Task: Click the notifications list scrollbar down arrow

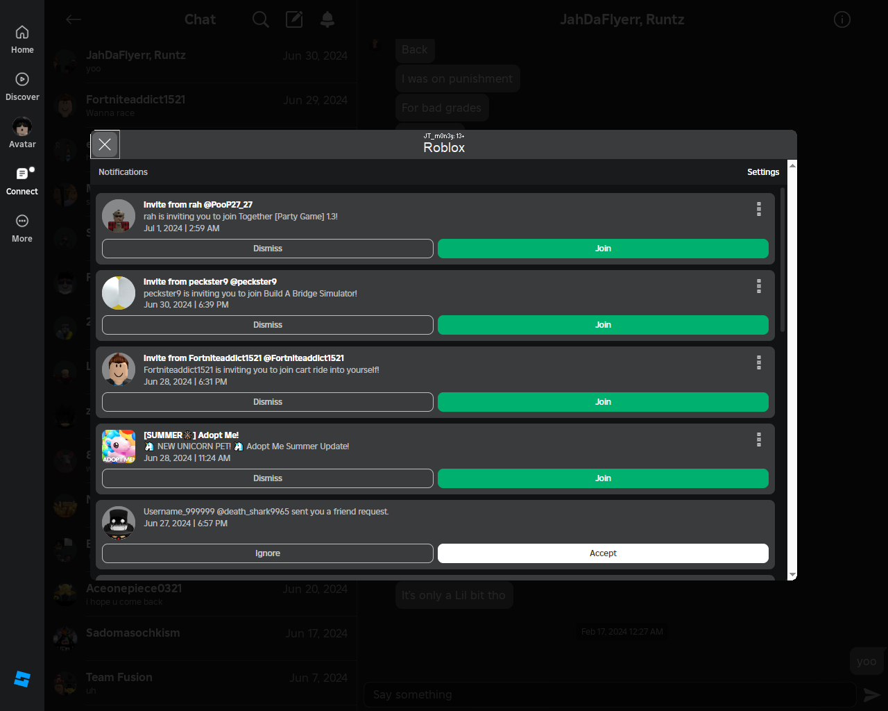Action: click(792, 576)
